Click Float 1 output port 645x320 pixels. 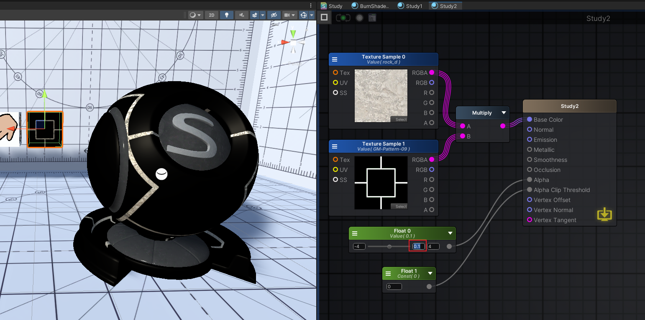(x=429, y=287)
